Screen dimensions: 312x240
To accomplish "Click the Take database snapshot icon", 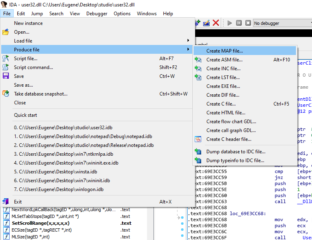I will [6, 94].
